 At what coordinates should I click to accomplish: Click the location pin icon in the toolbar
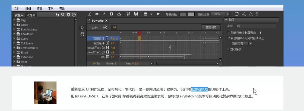(257, 14)
